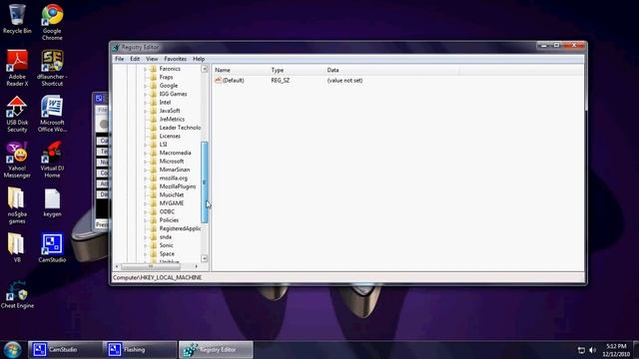Open the View menu
639x359 pixels.
[152, 59]
